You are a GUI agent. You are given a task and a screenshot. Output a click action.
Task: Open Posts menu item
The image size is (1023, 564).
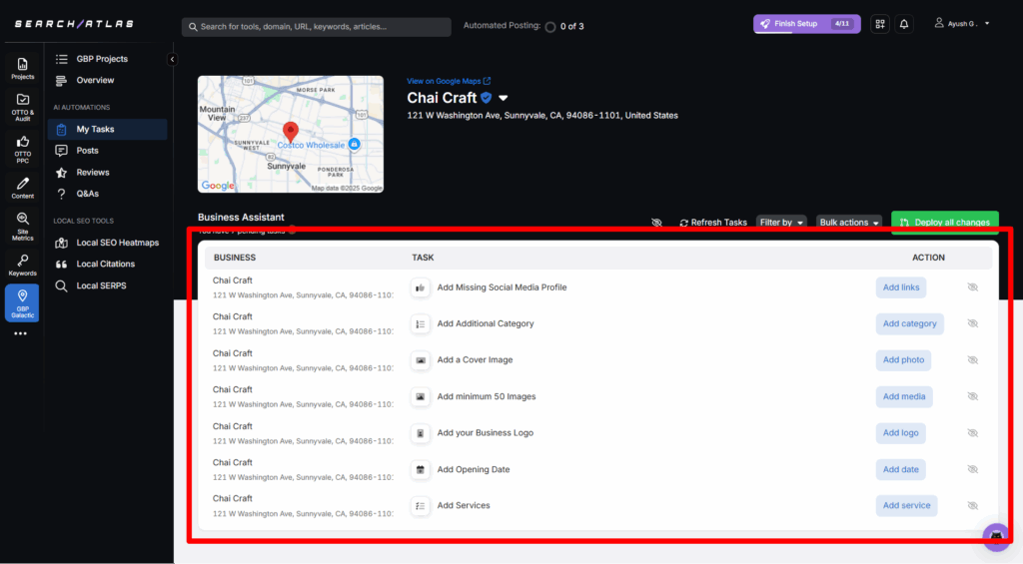tap(87, 151)
